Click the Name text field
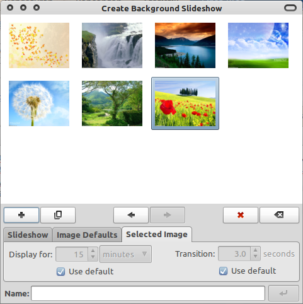The width and height of the screenshot is (303, 304). click(x=148, y=293)
